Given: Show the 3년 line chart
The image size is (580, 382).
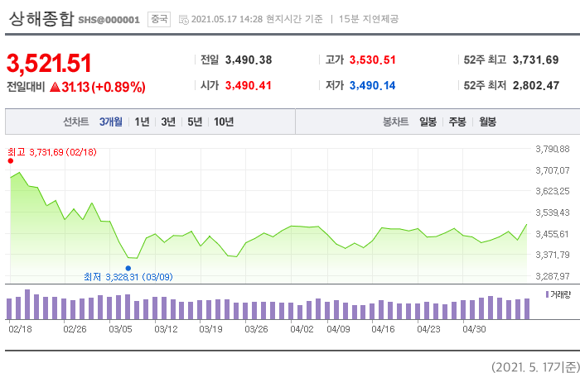Looking at the screenshot, I should coord(168,122).
